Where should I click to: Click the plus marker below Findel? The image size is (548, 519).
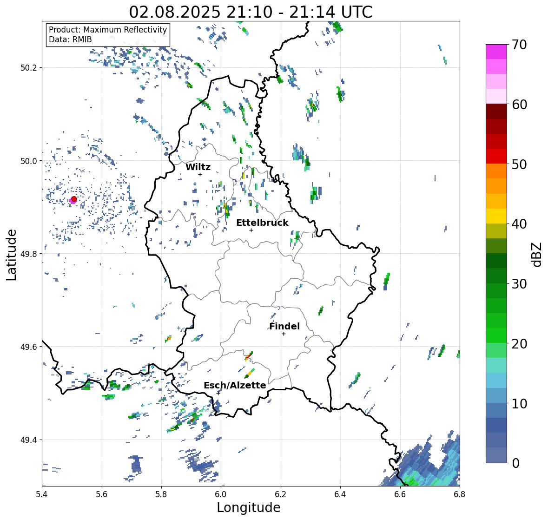[x=284, y=334]
